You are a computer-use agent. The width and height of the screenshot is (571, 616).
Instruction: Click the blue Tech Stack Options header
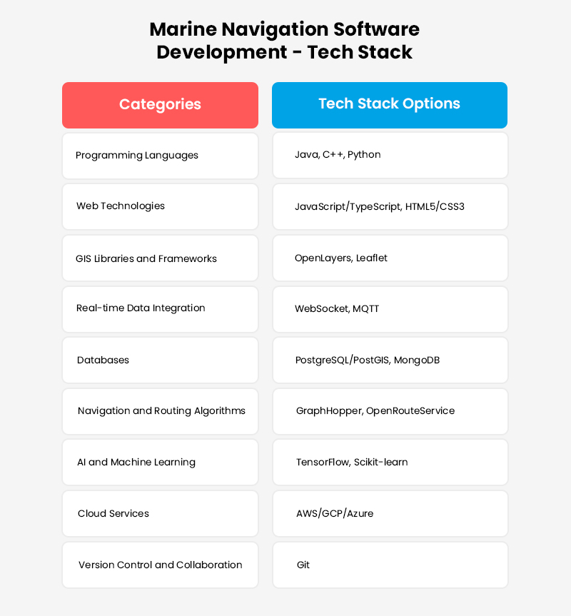(389, 104)
